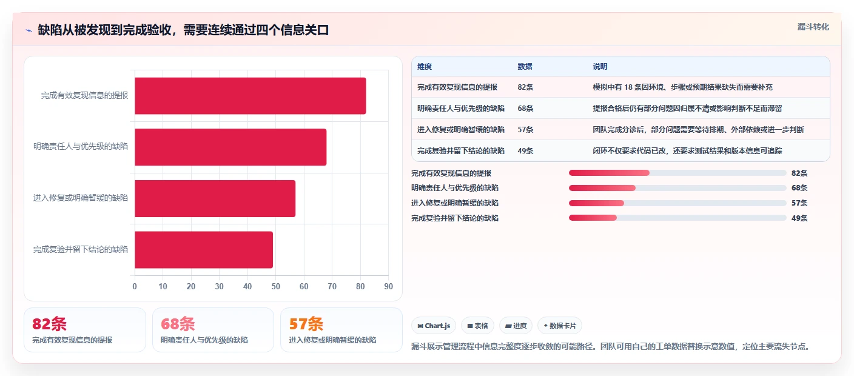Click chart axis label 进入修复或明确暂缓的缺陷
This screenshot has width=854, height=376.
81,198
